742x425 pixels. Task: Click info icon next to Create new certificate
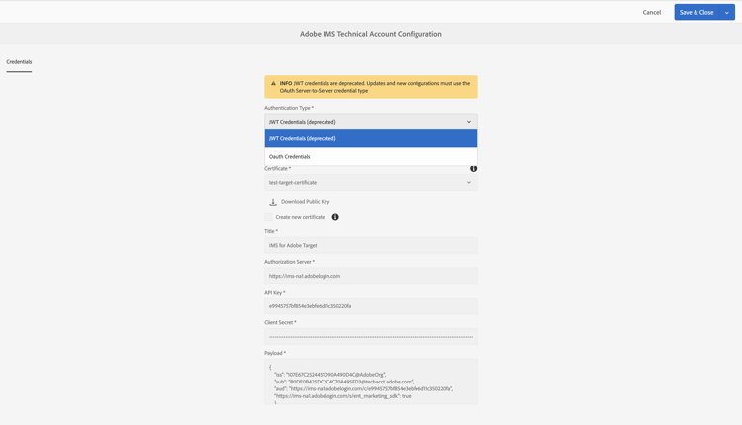335,217
